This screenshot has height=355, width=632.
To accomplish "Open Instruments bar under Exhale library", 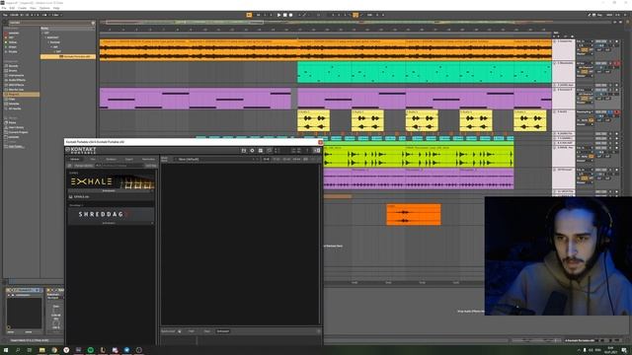I will (x=111, y=190).
